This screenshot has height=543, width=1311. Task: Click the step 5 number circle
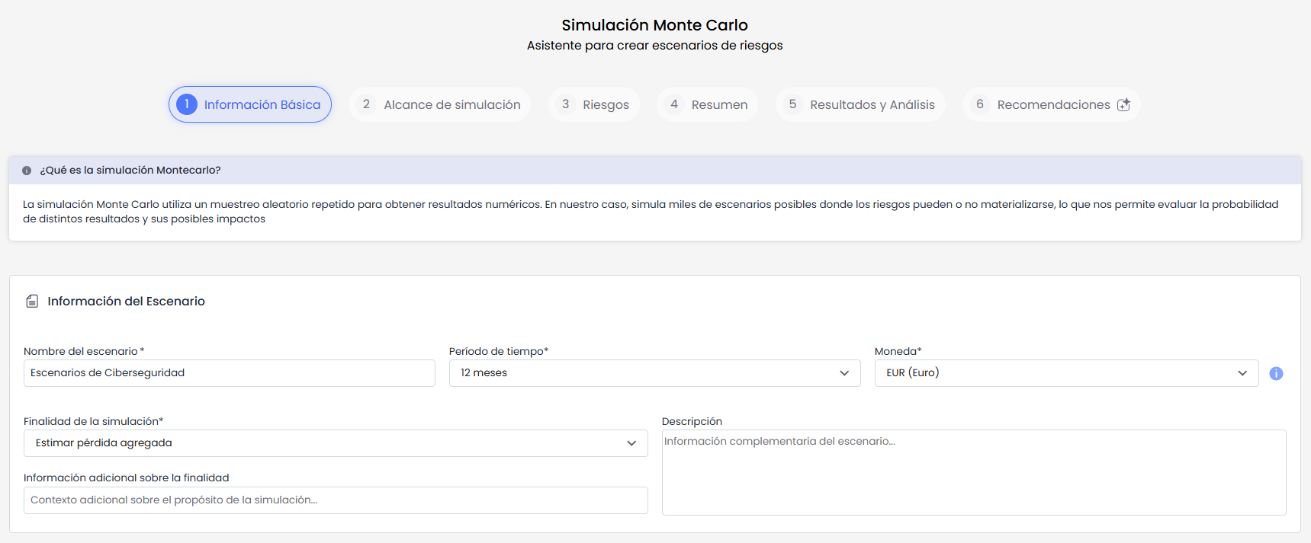792,104
